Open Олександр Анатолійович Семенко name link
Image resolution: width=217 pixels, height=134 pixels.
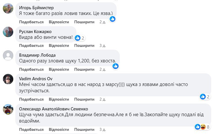pos(53,109)
